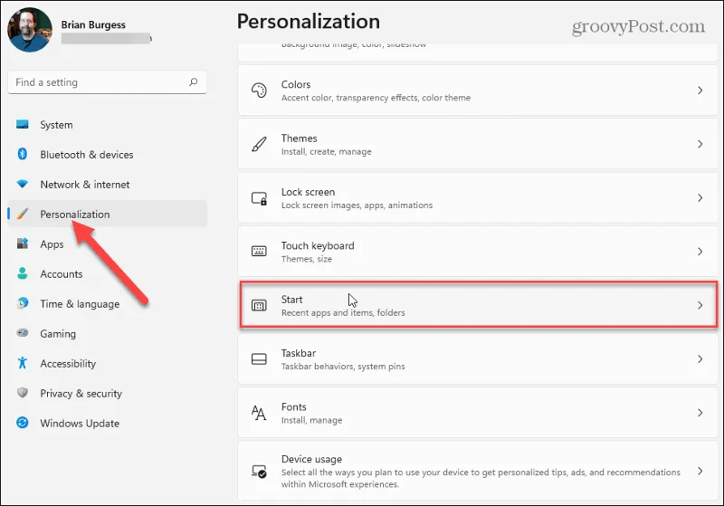This screenshot has width=724, height=506.
Task: Click 'Lock screen images, apps, animations' text
Action: click(x=357, y=205)
